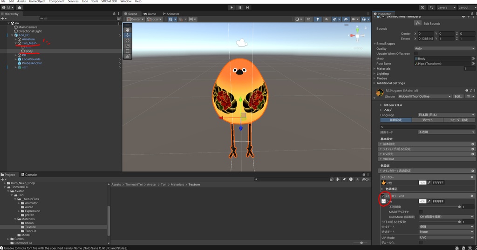Viewport: 477px width, 250px height.
Task: Open Unity Cloud icon
Action: [20, 7]
